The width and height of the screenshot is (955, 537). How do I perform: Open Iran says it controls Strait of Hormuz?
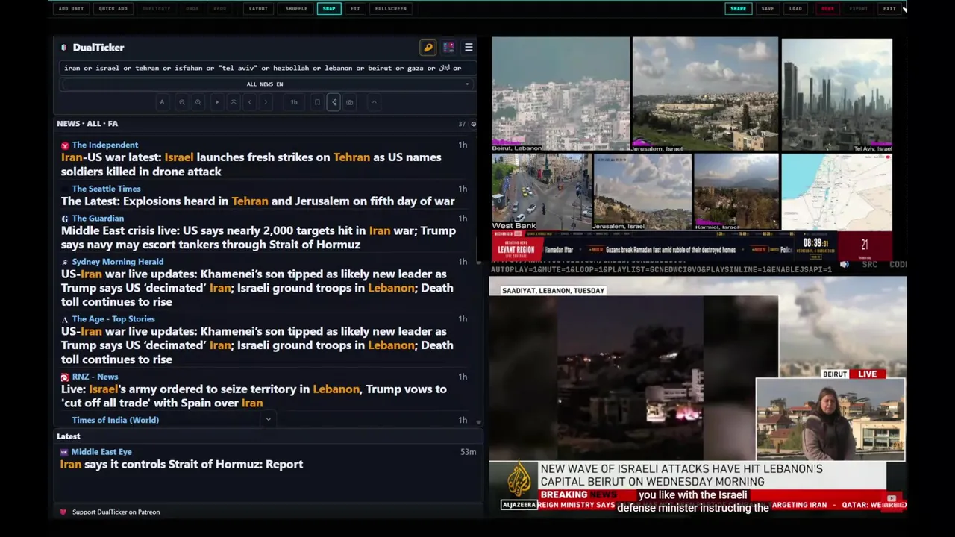[181, 465]
